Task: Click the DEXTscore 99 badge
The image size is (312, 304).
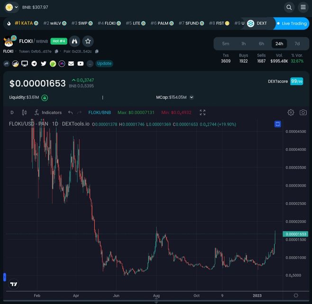Action: 297,81
